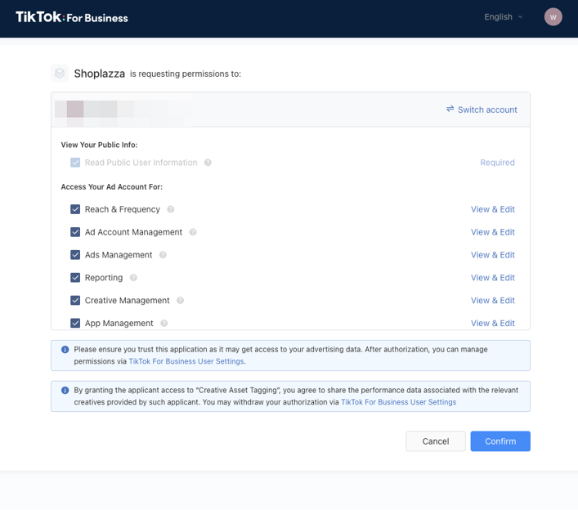
Task: Uncheck the Reporting checkbox
Action: 75,278
